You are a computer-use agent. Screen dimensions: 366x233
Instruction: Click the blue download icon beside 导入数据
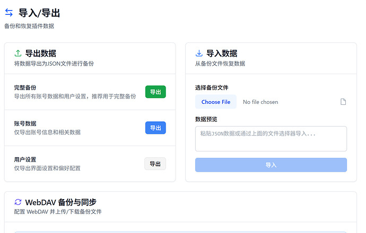(199, 53)
